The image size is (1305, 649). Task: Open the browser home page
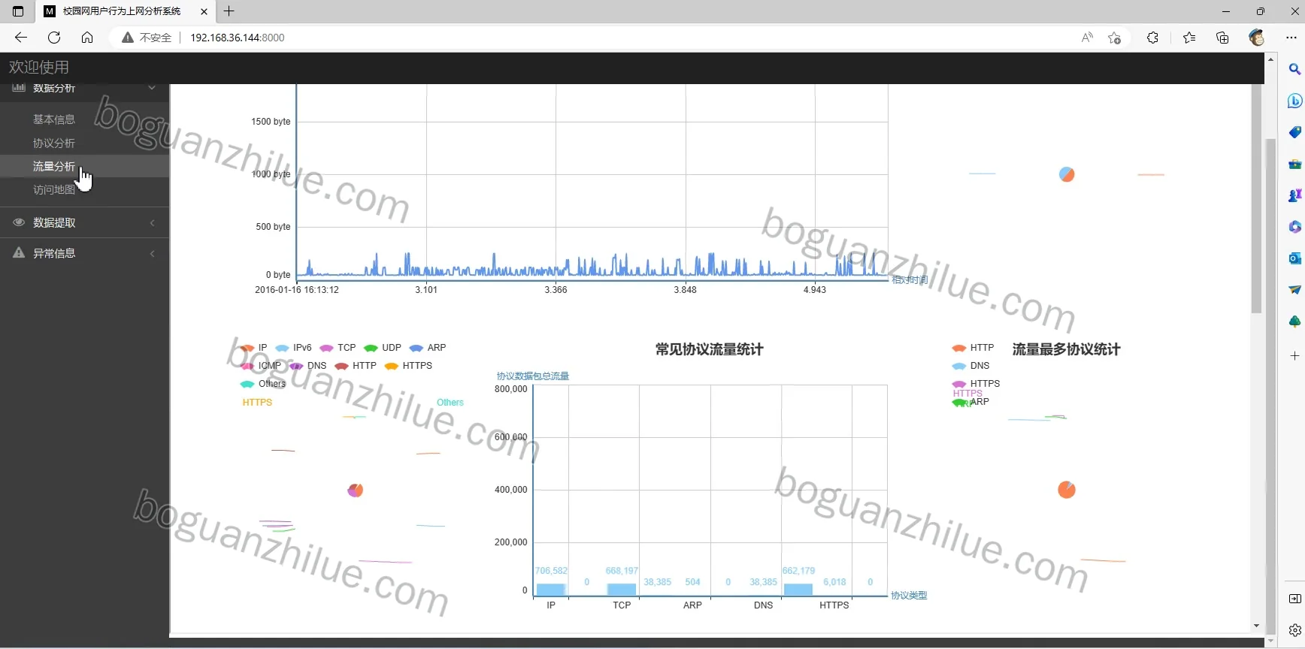click(87, 38)
